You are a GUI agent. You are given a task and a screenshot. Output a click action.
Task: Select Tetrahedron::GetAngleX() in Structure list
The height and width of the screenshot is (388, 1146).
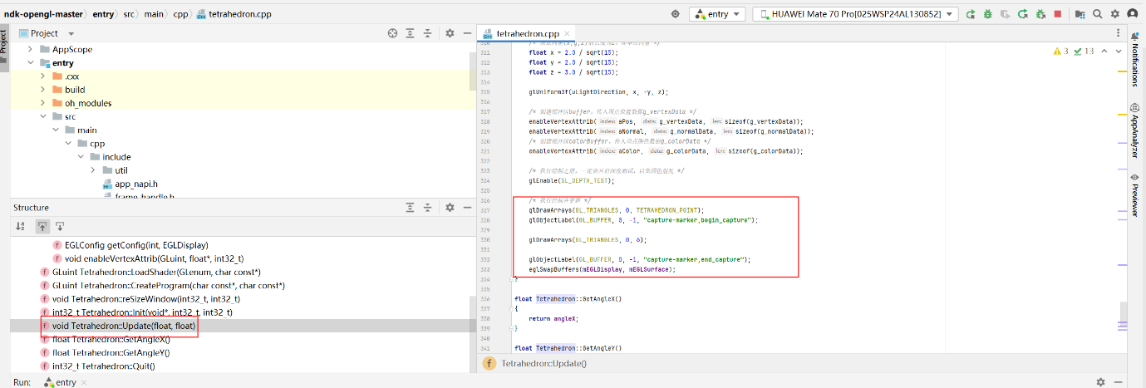[111, 339]
